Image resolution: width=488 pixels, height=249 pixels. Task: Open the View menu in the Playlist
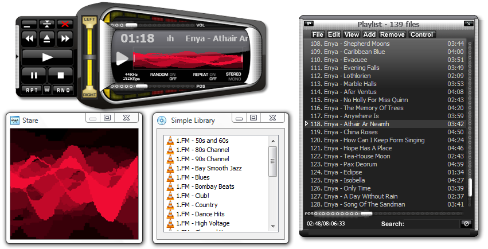(352, 34)
